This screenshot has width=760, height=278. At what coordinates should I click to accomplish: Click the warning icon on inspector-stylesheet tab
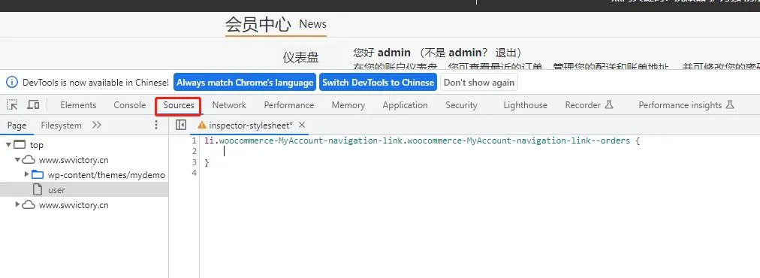[201, 125]
